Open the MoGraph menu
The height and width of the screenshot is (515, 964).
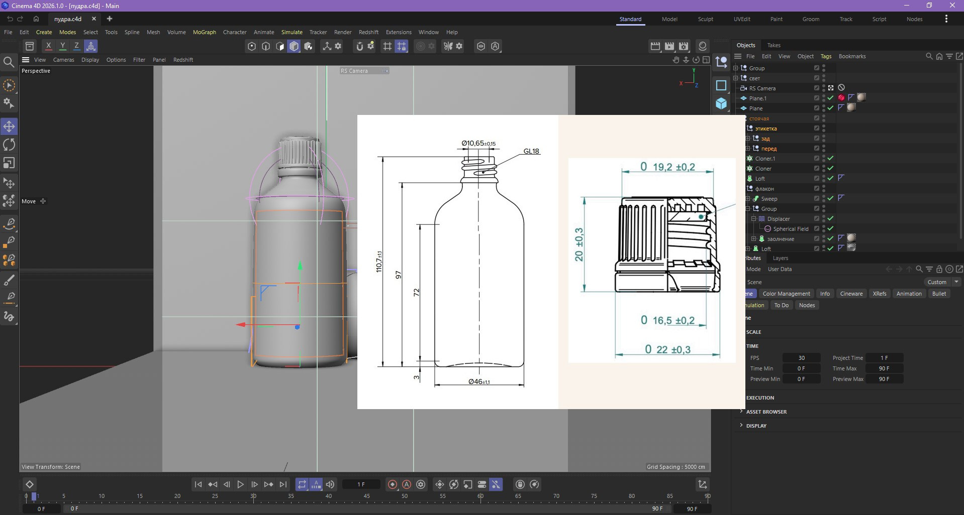pos(204,32)
